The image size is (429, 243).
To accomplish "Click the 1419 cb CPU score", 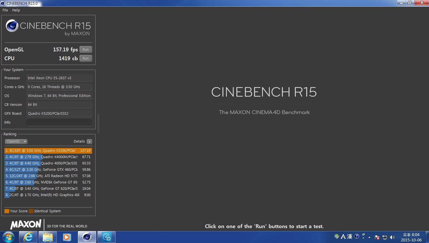I will click(x=68, y=58).
